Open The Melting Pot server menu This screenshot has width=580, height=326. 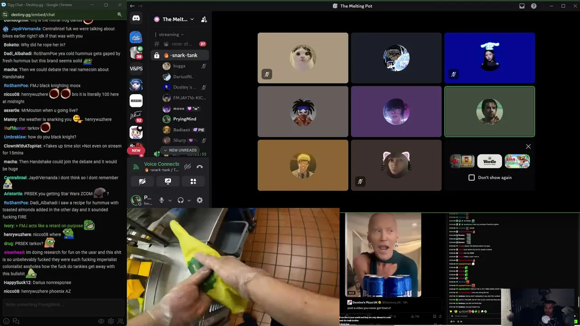tap(174, 19)
